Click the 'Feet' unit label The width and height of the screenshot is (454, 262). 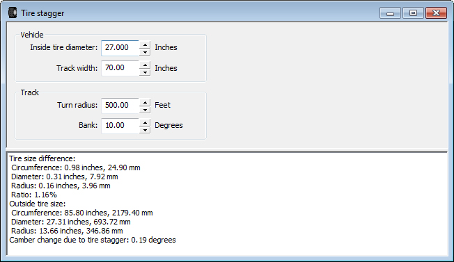pyautogui.click(x=163, y=105)
